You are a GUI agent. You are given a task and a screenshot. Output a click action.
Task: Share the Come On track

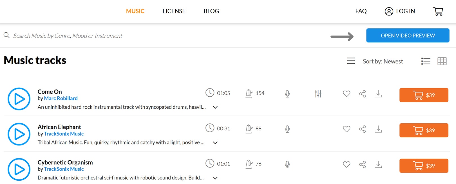(363, 94)
